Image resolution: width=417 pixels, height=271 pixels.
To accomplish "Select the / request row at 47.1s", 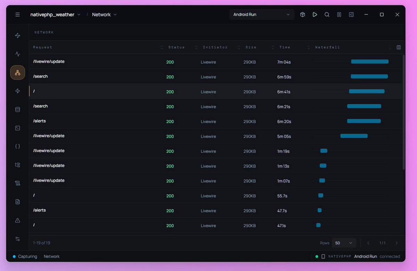I will coord(215,225).
